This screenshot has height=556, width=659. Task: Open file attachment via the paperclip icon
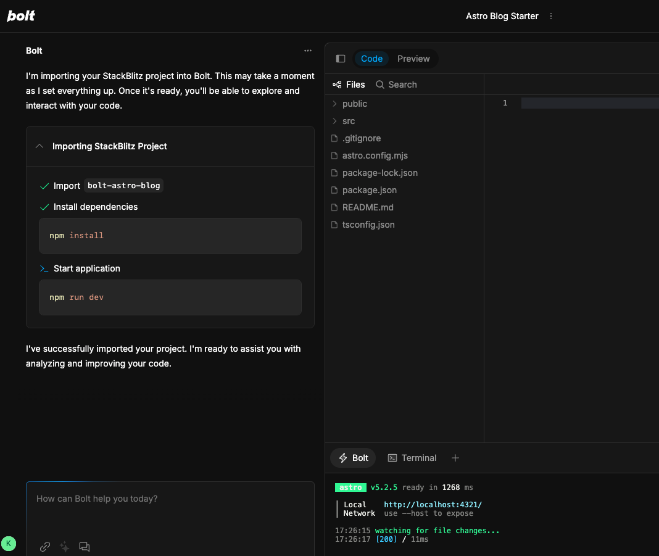(x=44, y=547)
